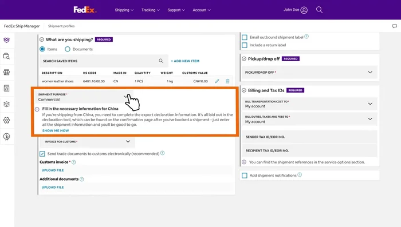
Task: Click info icon beside China information notice
Action: point(37,109)
